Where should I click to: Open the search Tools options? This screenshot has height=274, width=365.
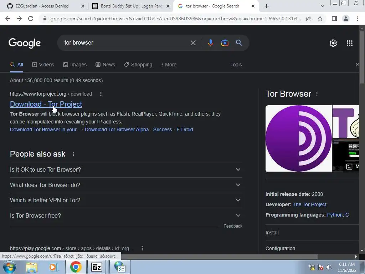pyautogui.click(x=236, y=65)
